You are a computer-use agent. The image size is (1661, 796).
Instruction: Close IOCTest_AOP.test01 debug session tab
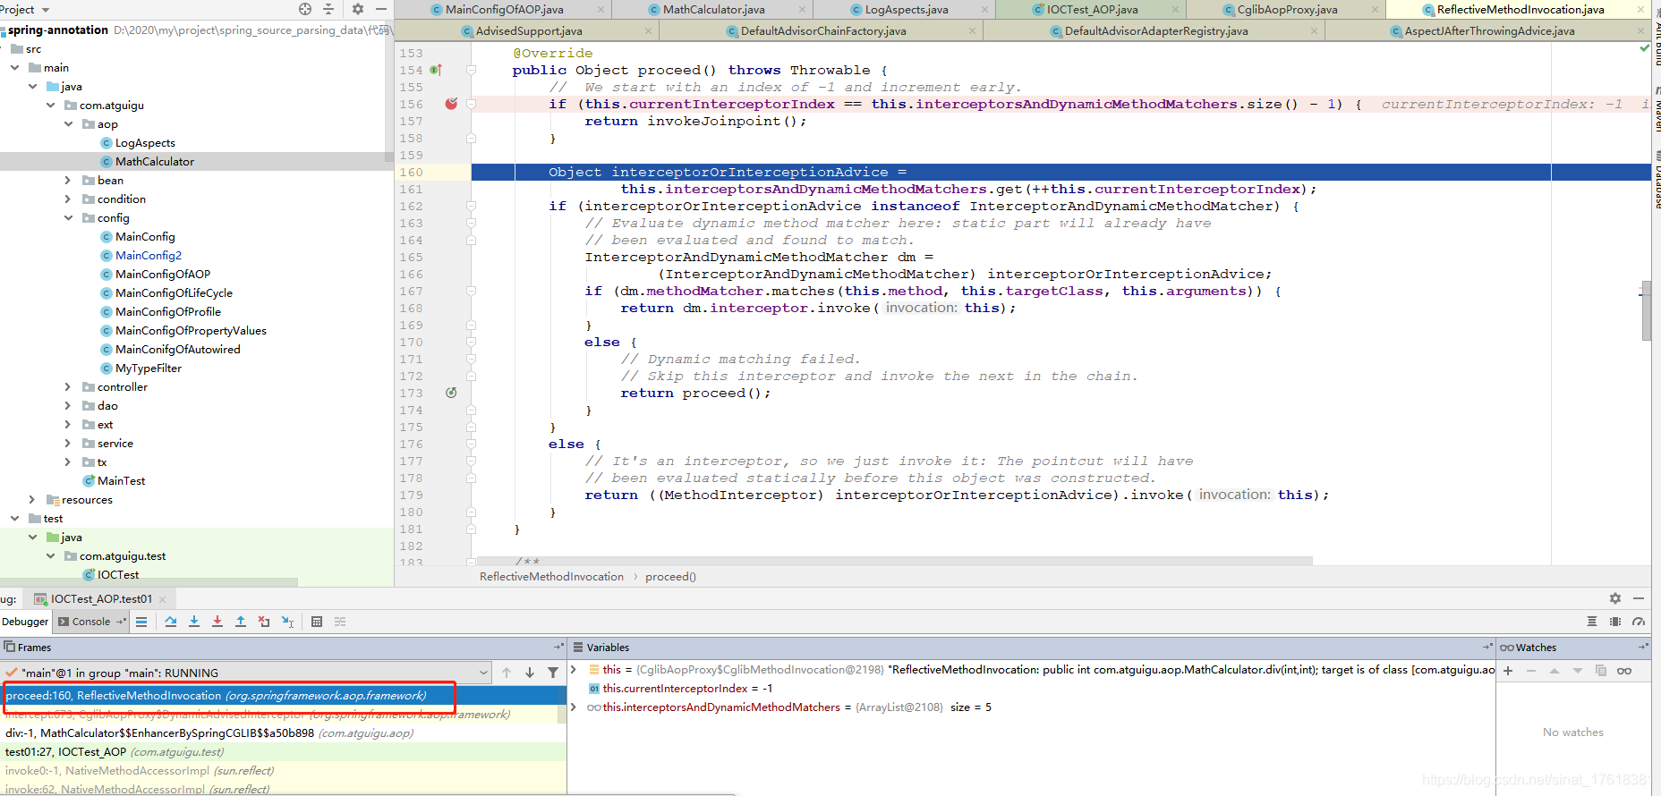[x=163, y=599]
